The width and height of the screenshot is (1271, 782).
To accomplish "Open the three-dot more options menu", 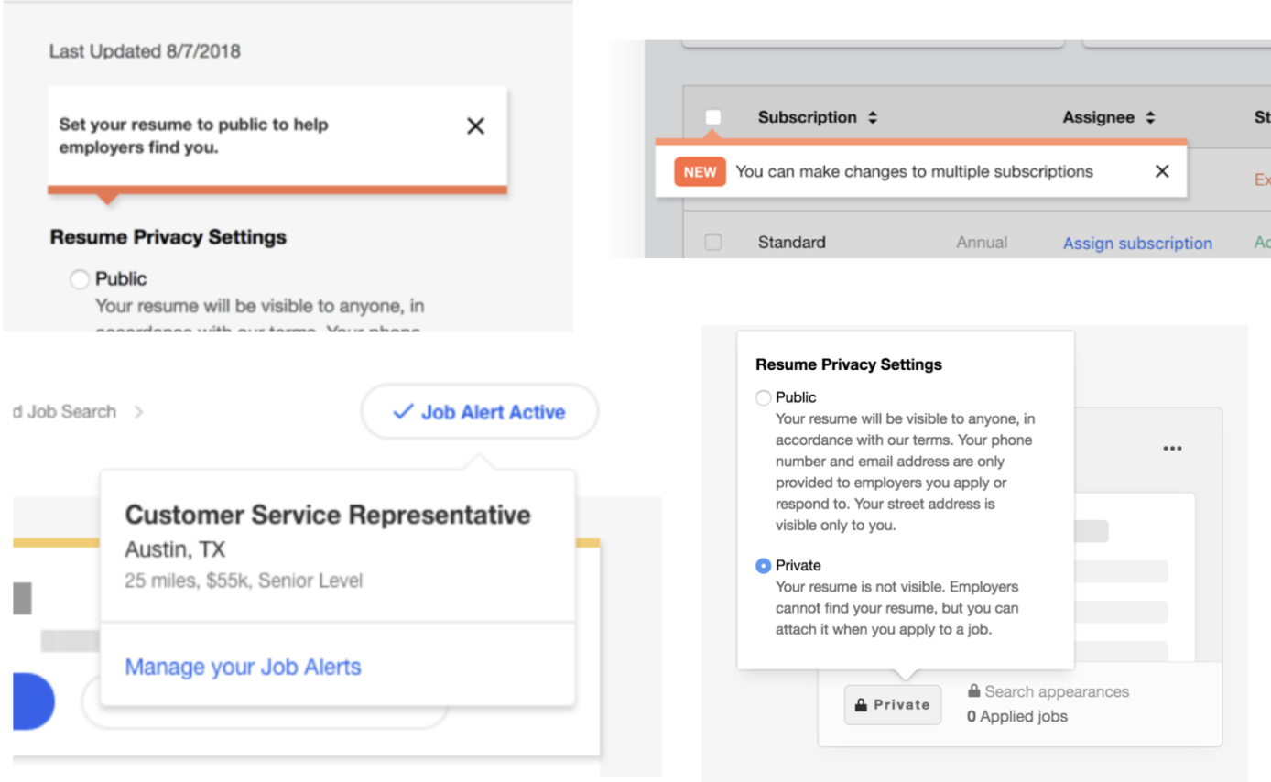I will point(1172,449).
